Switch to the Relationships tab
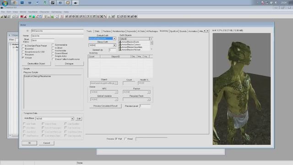 (x=119, y=31)
